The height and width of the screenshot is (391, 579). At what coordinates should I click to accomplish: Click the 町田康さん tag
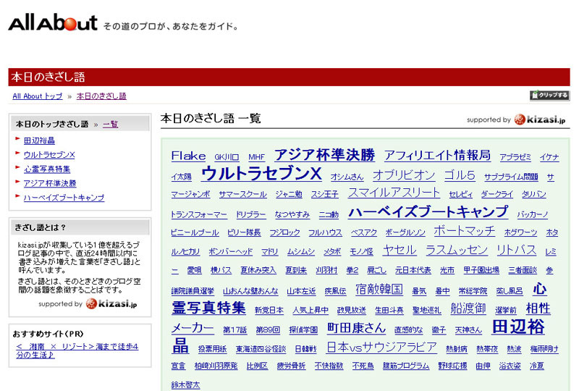click(x=357, y=328)
